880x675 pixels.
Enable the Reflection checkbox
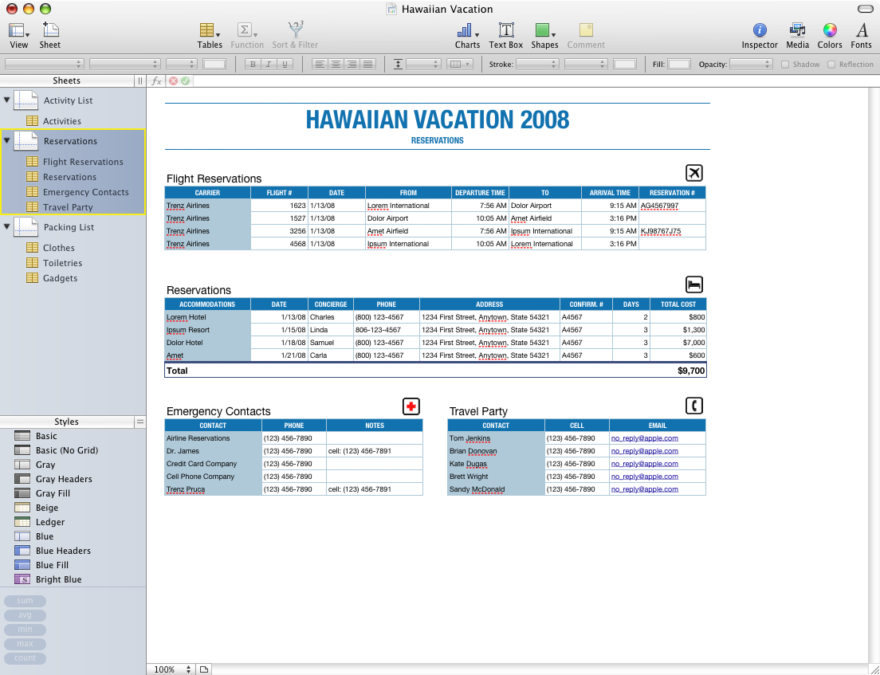[x=831, y=65]
